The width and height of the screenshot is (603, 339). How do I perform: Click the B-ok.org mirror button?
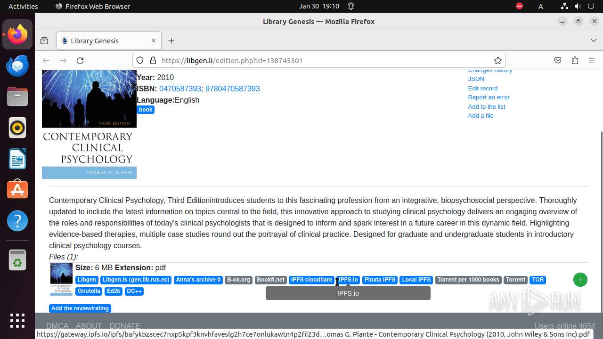[238, 280]
